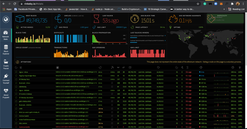Click the Avg Block Time gauge icon
Image resolution: width=247 pixels, height=129 pixels.
(x=135, y=19)
